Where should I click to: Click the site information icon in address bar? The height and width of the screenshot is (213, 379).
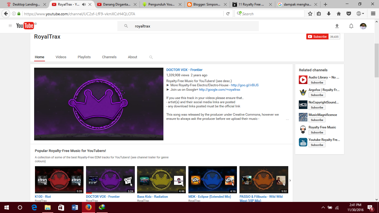pyautogui.click(x=14, y=14)
